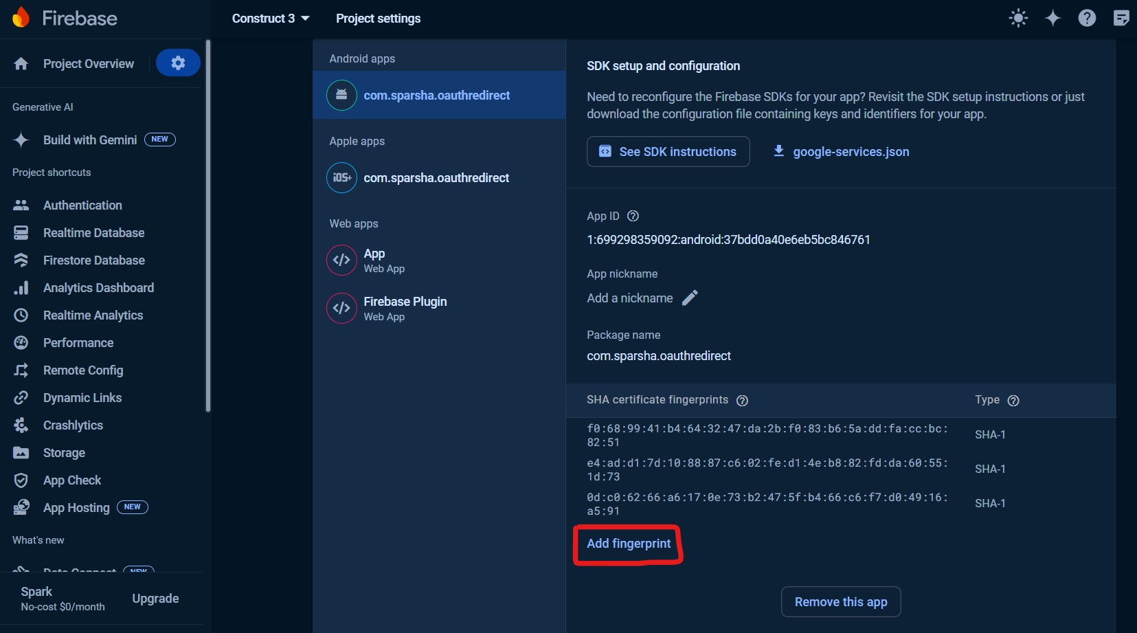The image size is (1137, 633).
Task: Select the Project settings tab
Action: point(378,19)
